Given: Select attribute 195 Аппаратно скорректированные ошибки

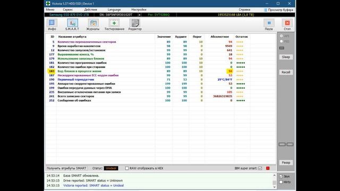Looking at the screenshot, I should (160, 84).
